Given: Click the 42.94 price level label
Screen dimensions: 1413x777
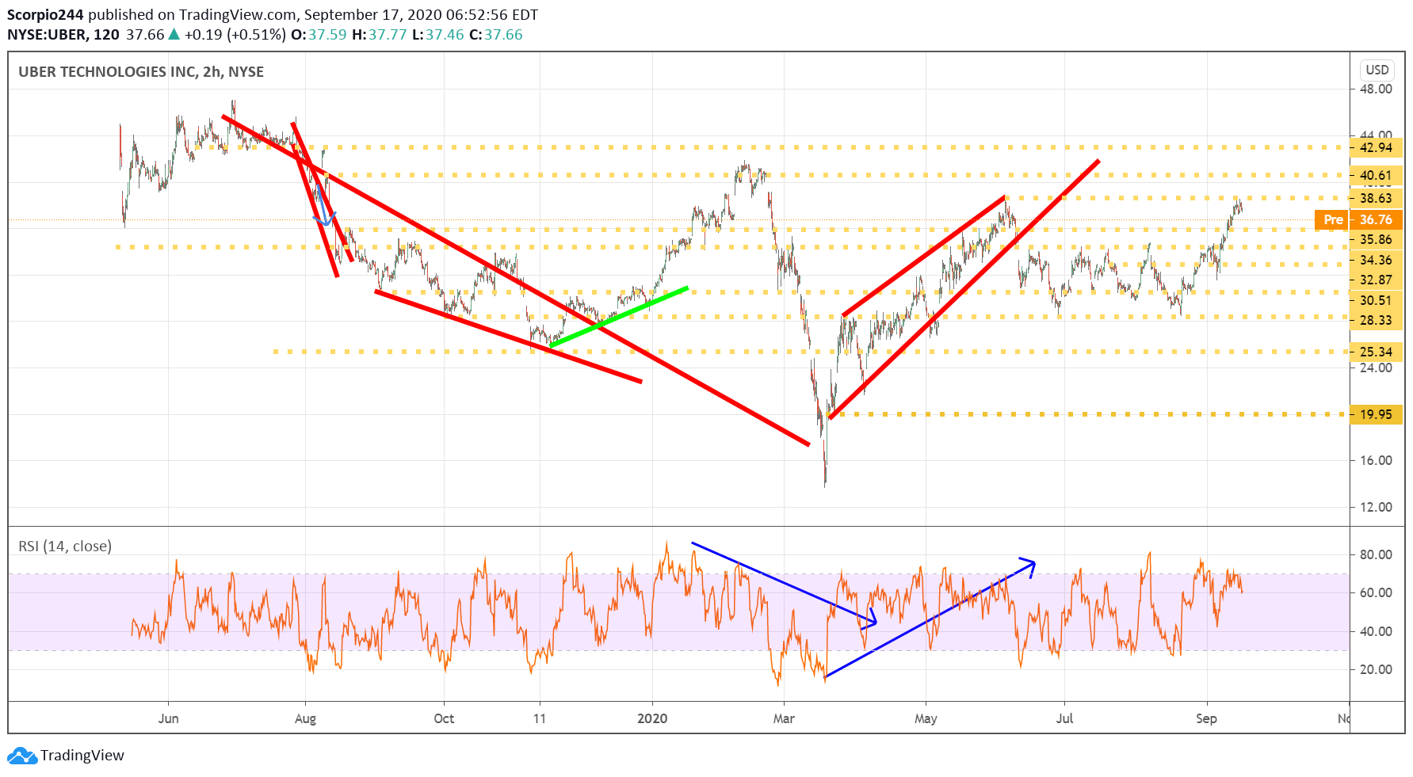Looking at the screenshot, I should point(1376,147).
